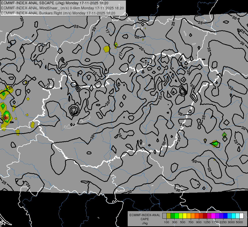Choose the white swatch ending the legend
248x227 pixels.
241,216
